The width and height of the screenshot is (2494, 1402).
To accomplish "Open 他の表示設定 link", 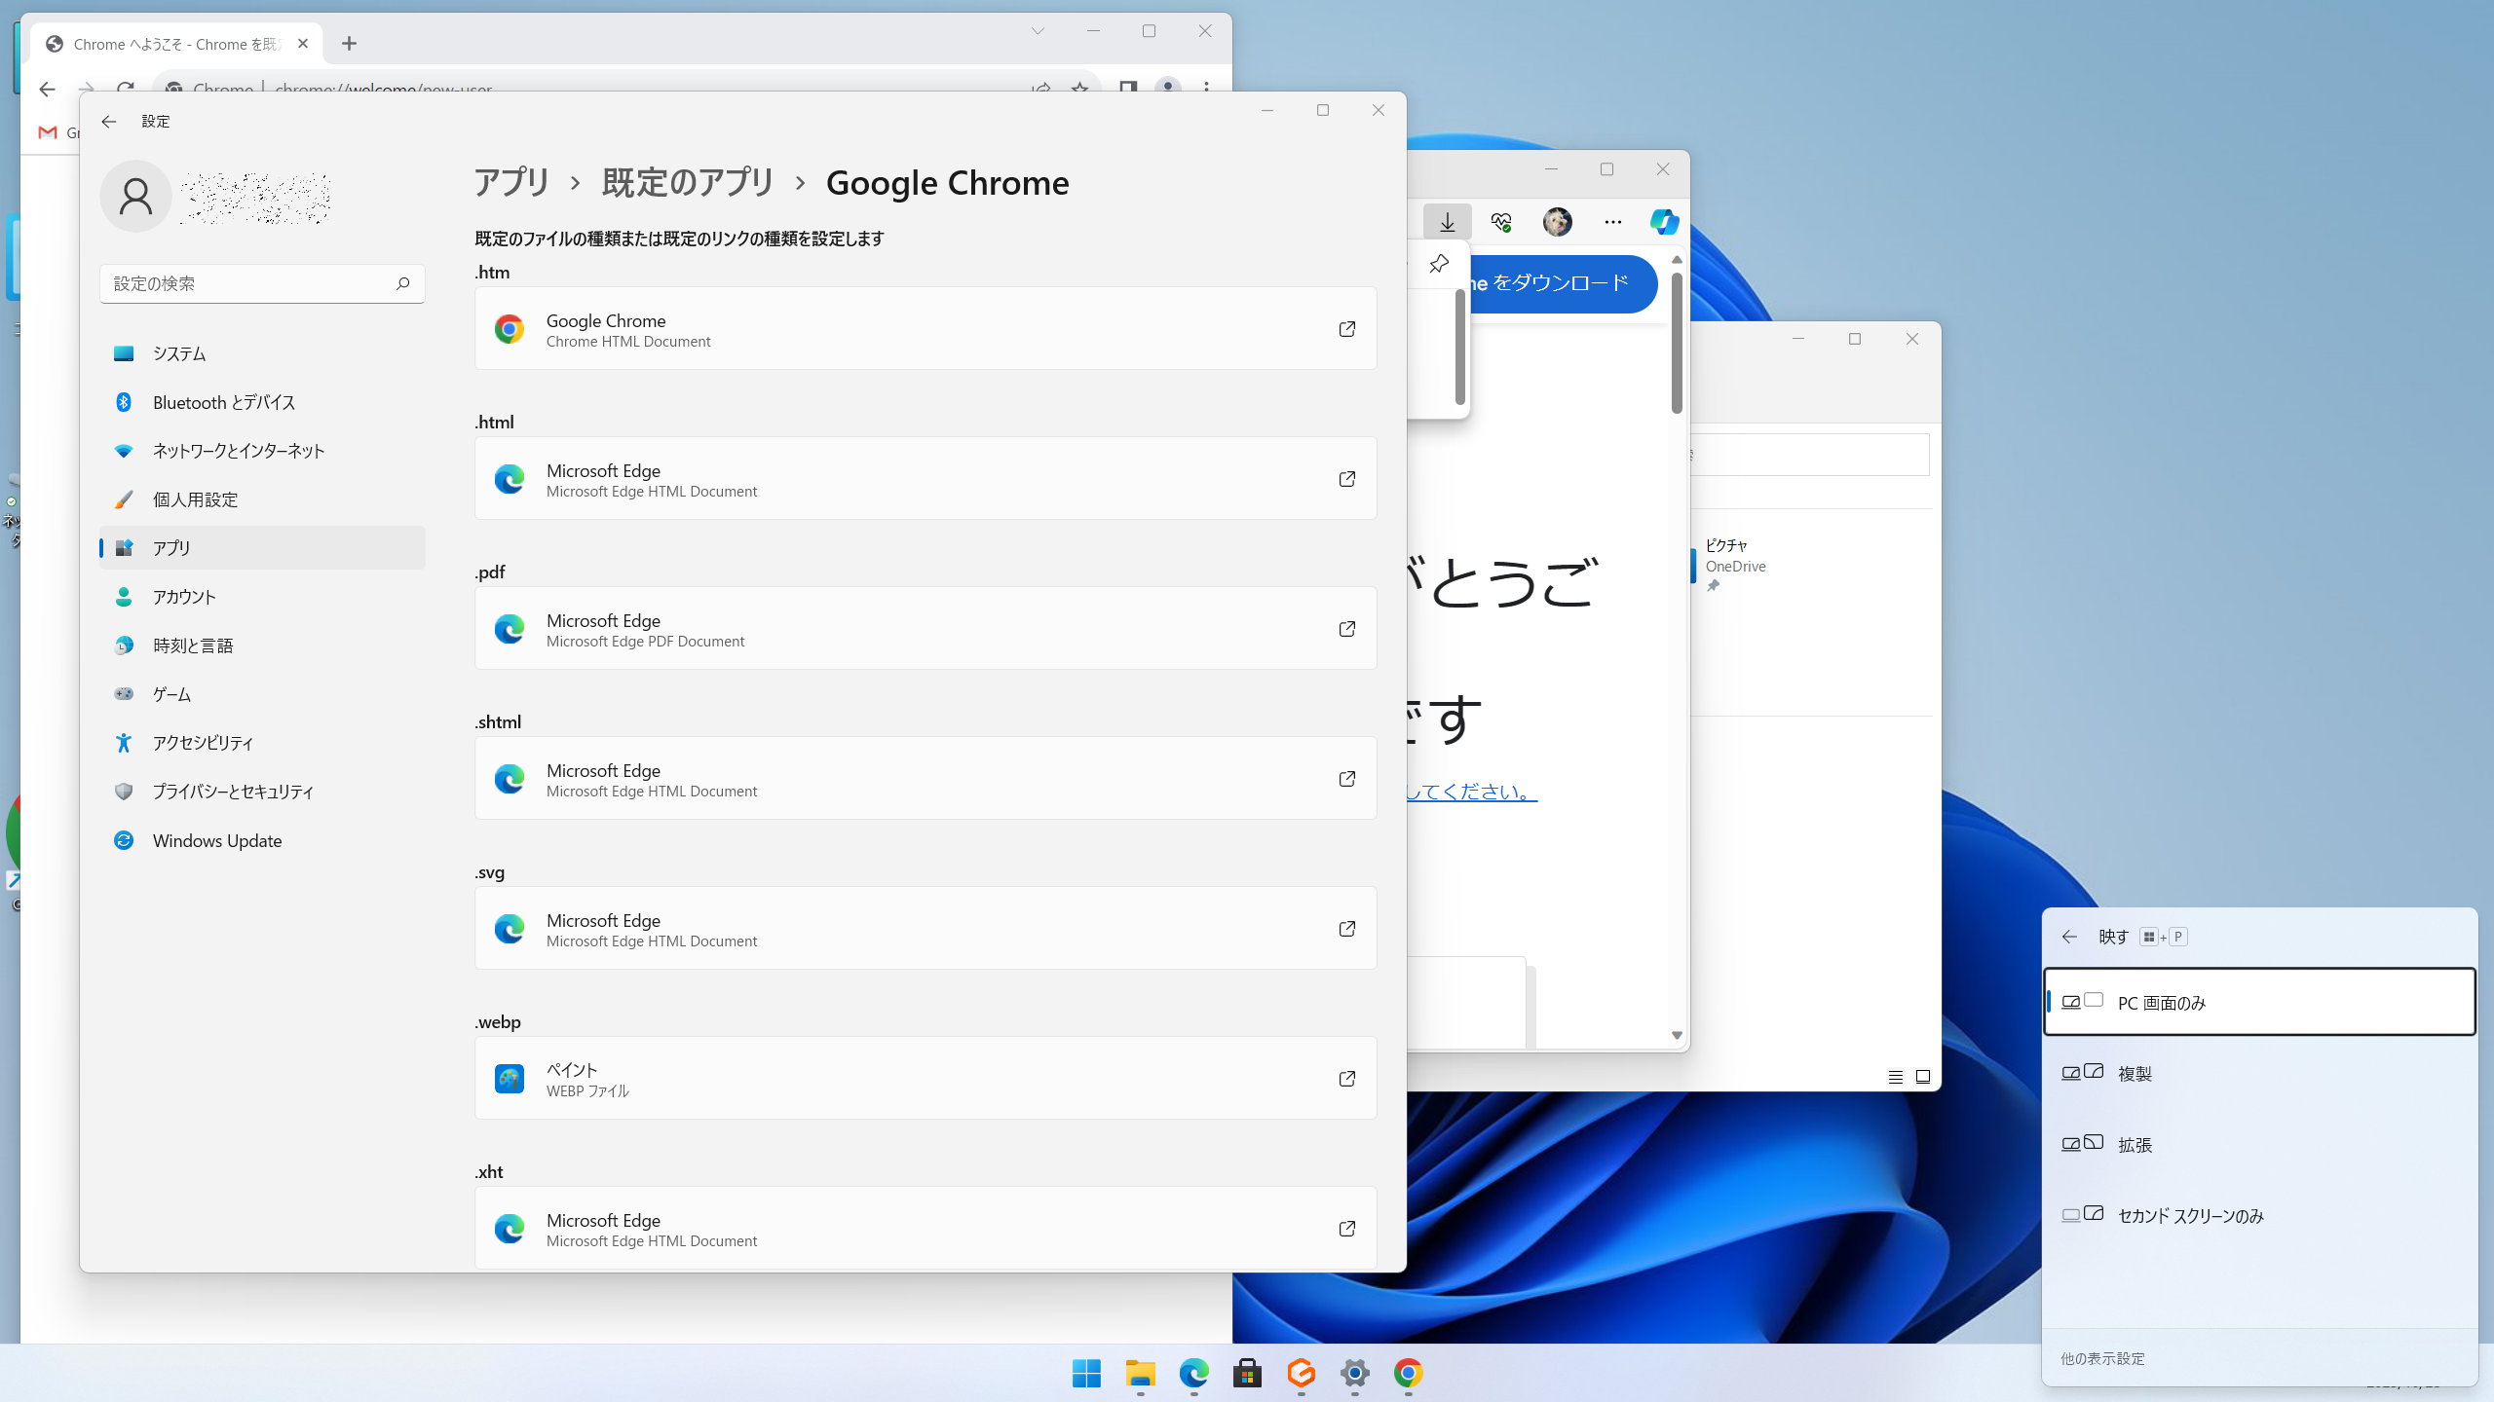I will point(2102,1358).
